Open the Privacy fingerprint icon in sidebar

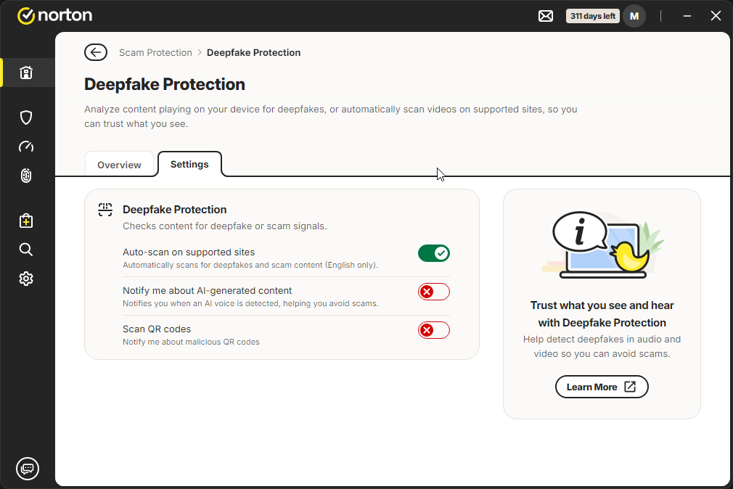click(26, 176)
